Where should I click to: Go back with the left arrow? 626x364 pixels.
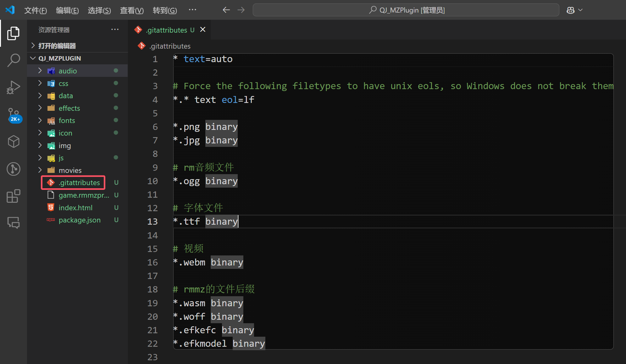[x=226, y=10]
